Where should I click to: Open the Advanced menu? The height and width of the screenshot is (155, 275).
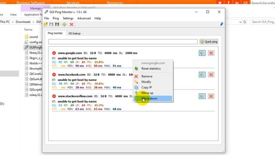(x=84, y=18)
